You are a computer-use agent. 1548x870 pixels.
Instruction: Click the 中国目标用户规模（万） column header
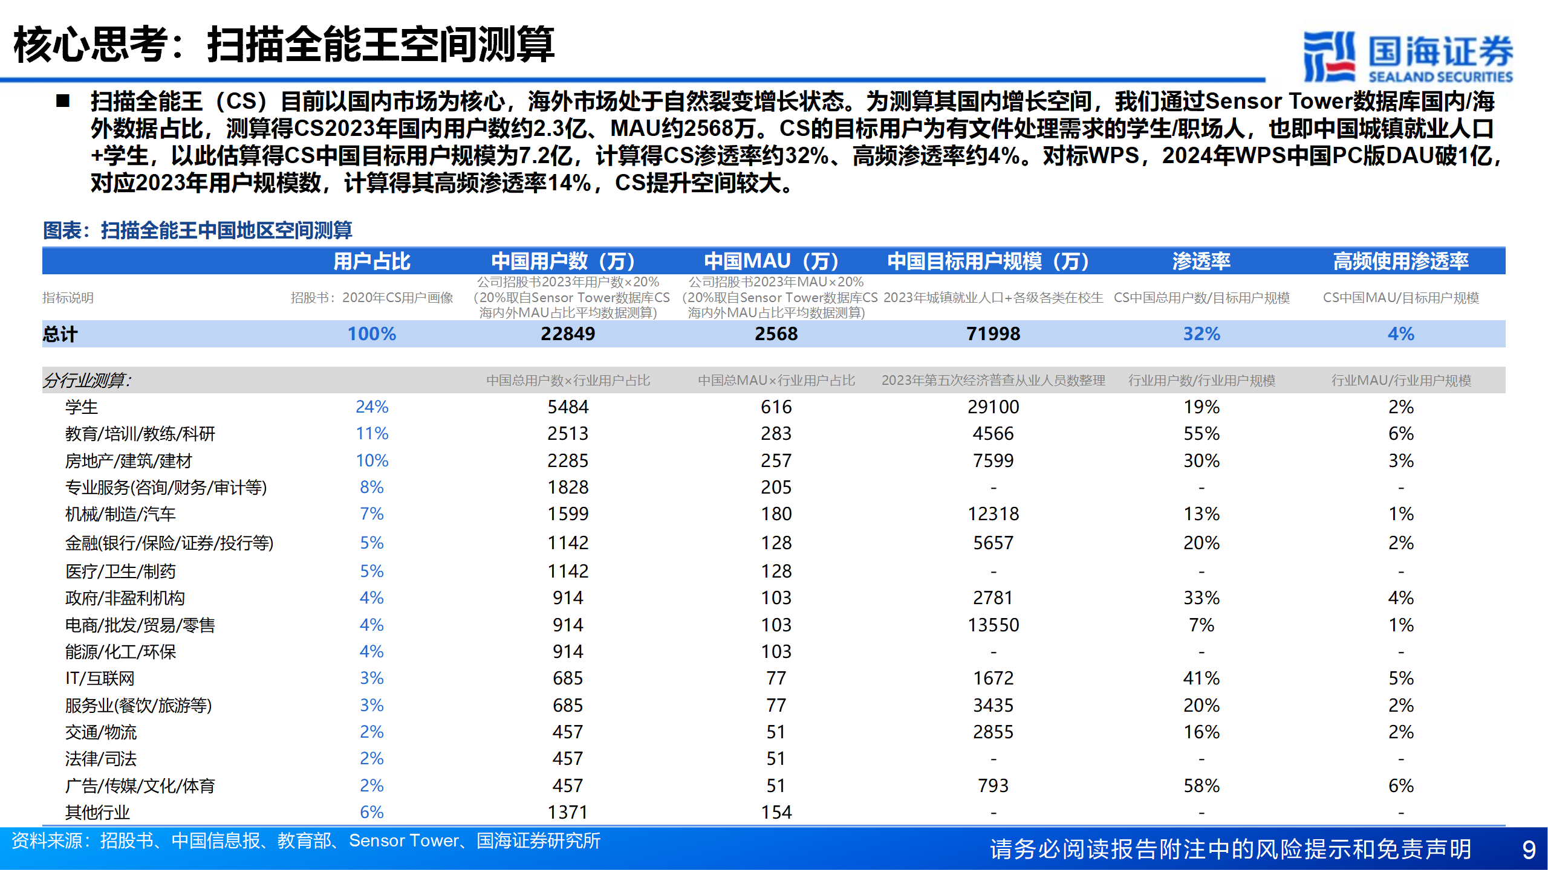[993, 261]
